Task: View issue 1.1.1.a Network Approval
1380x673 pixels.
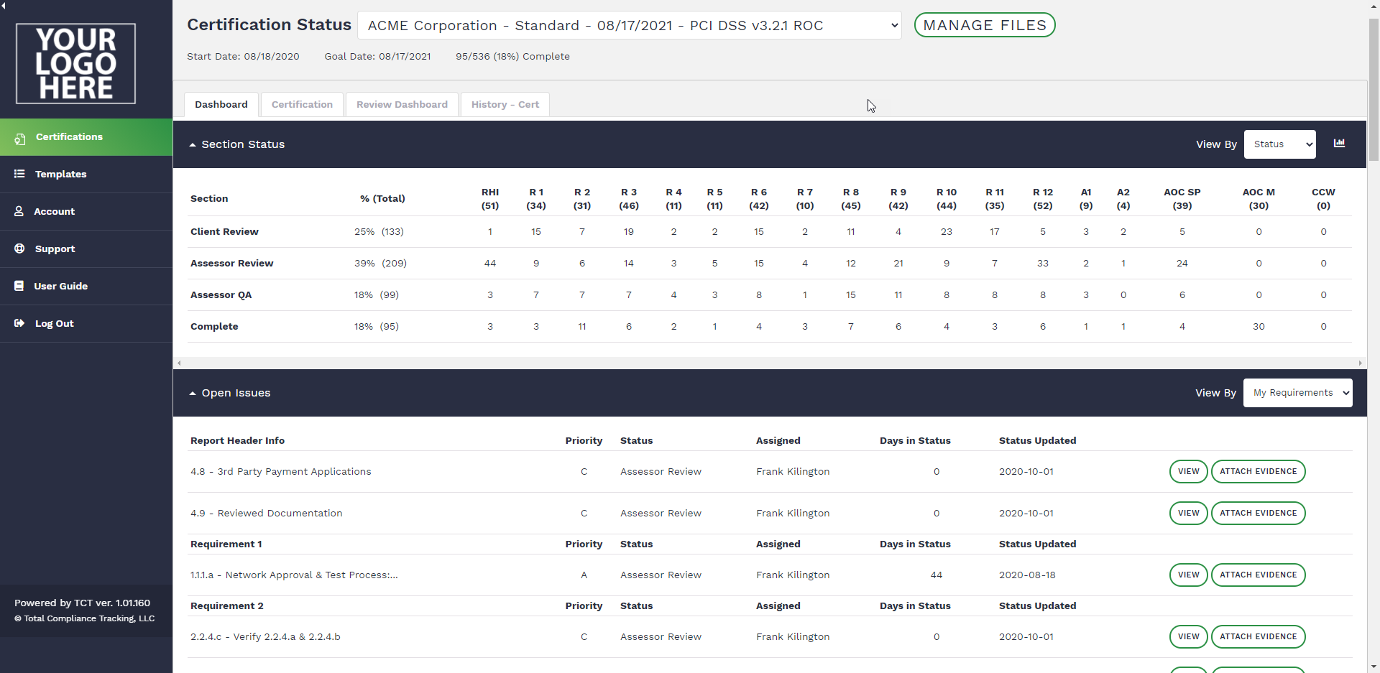Action: 1189,575
